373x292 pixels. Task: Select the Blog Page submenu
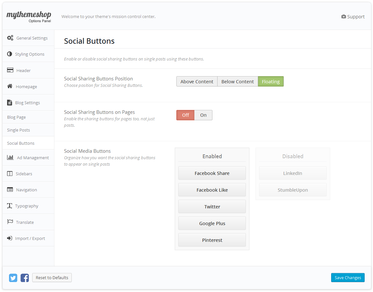16,117
